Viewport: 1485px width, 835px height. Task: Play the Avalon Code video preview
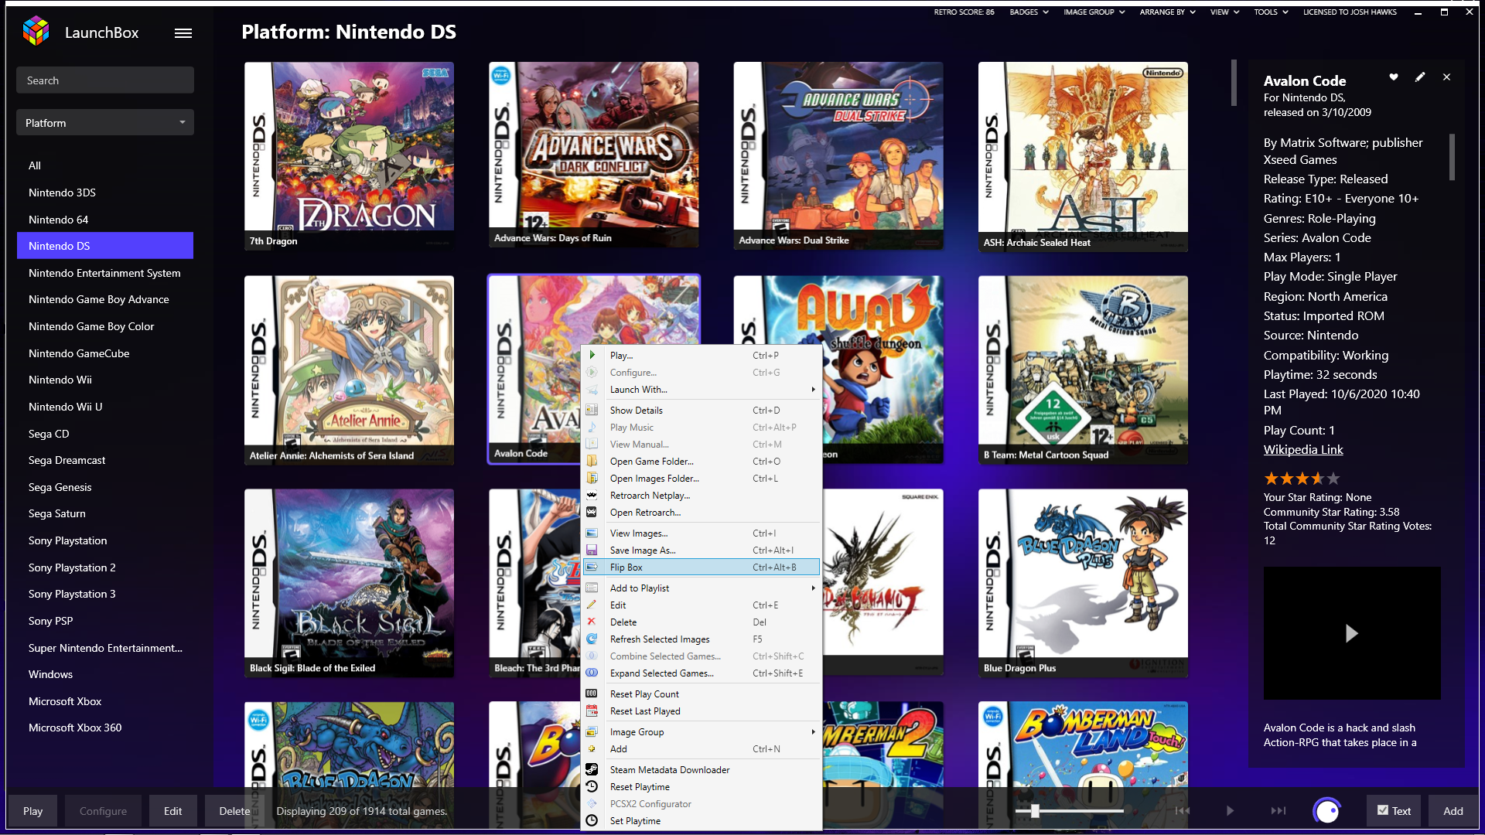(x=1351, y=633)
